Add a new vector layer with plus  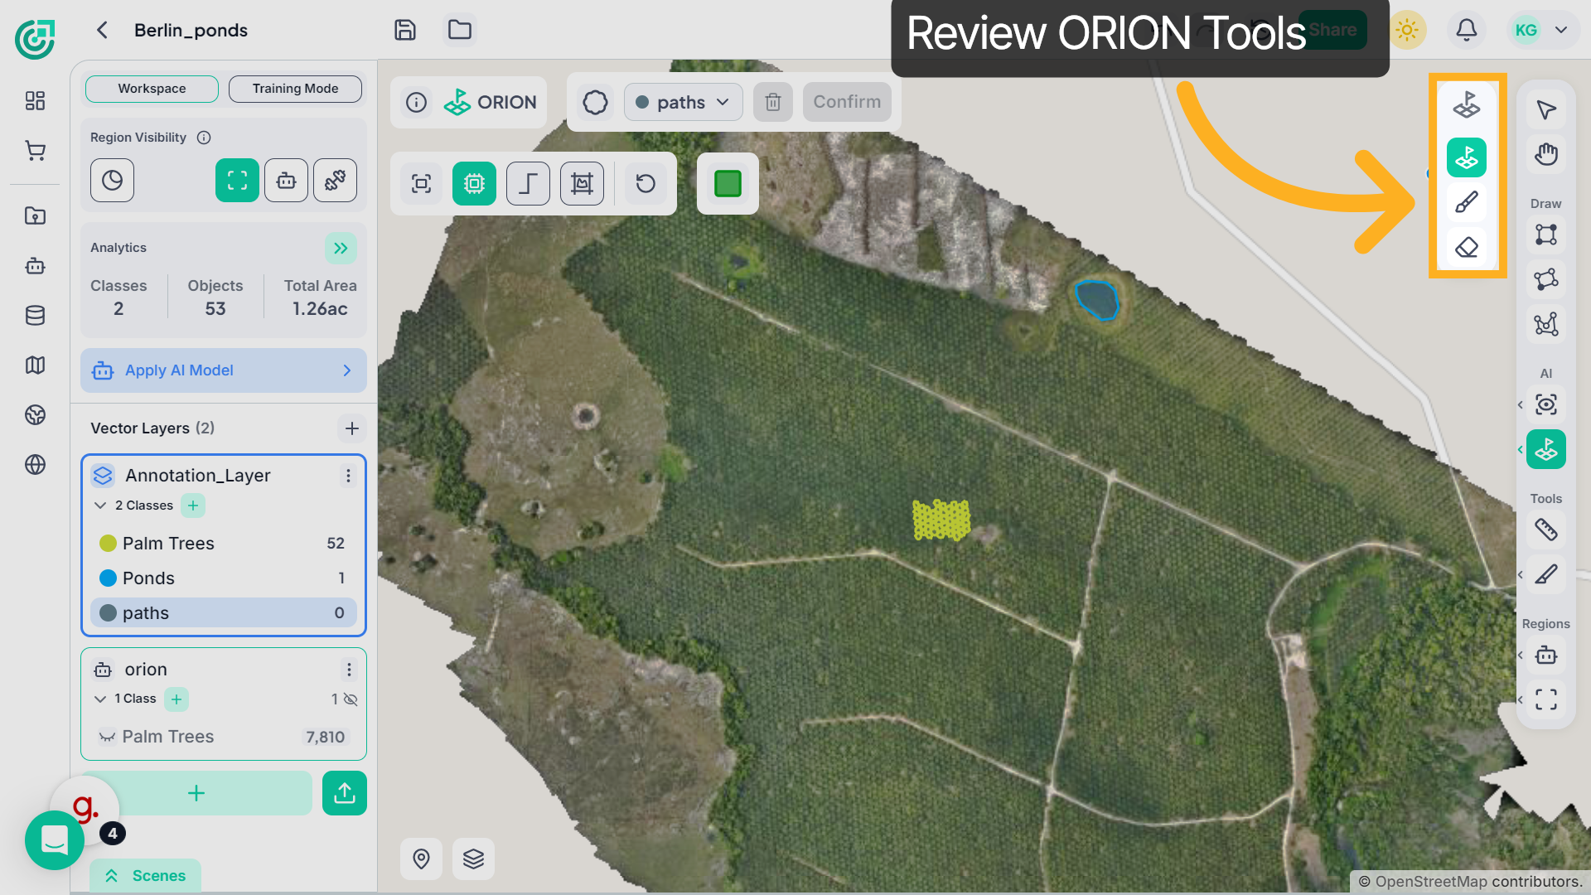351,428
